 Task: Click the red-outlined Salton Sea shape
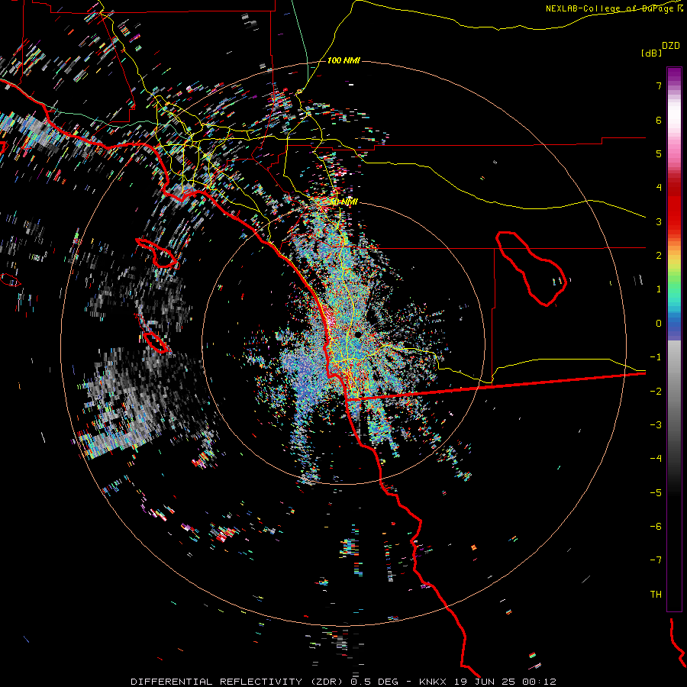[531, 269]
